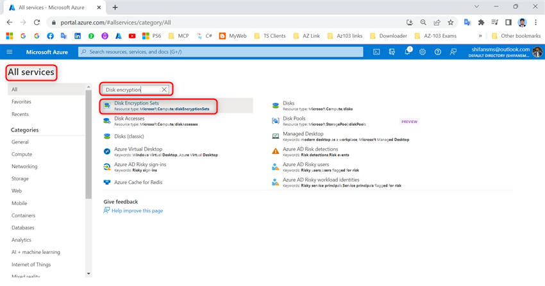The width and height of the screenshot is (545, 286).
Task: Select the AI + machine learning category
Action: point(36,252)
